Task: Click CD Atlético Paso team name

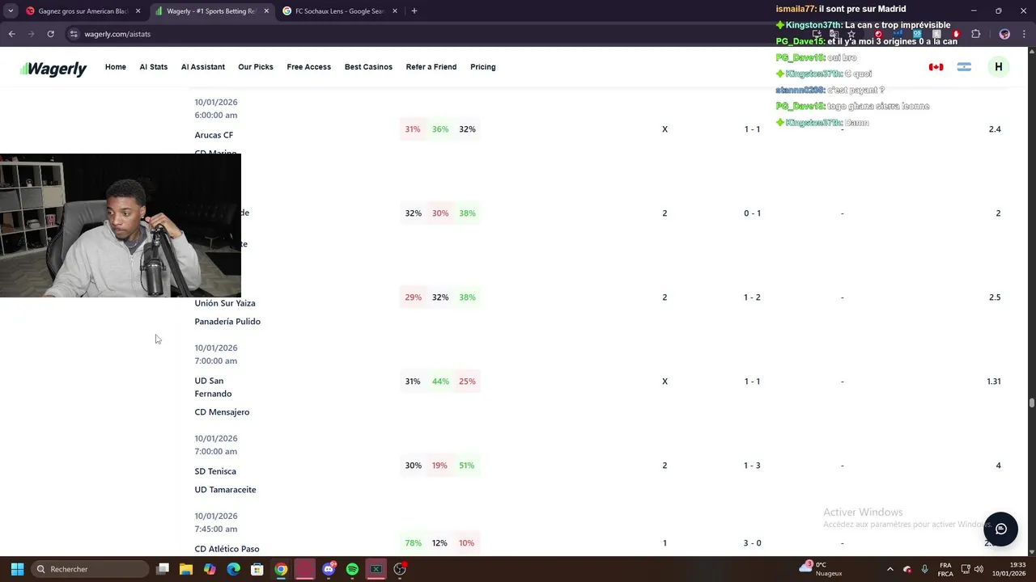Action: pos(227,549)
